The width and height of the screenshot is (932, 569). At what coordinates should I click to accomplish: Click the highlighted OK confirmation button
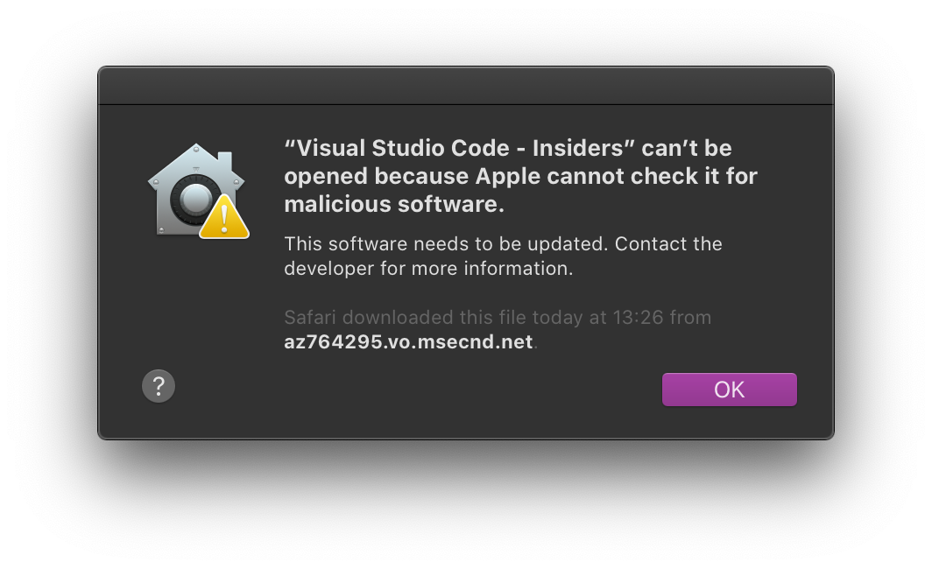click(729, 389)
